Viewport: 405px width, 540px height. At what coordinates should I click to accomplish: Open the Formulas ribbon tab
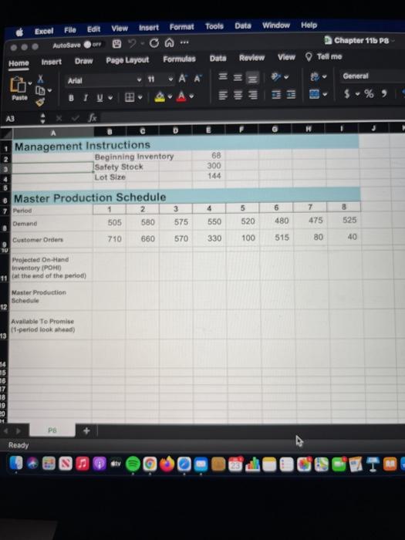(x=179, y=59)
